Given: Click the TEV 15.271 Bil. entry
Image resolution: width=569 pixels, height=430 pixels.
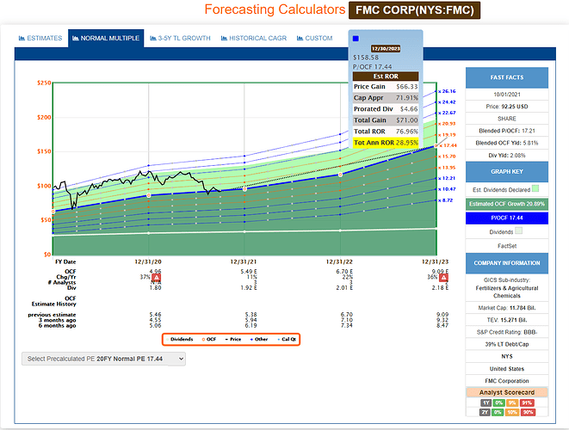Looking at the screenshot, I should [x=506, y=320].
